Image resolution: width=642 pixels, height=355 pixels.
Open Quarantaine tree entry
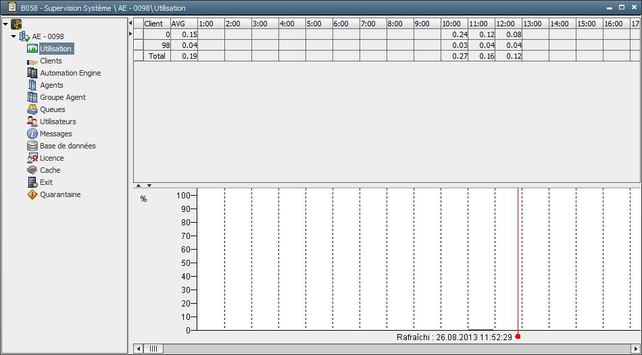[x=60, y=194]
